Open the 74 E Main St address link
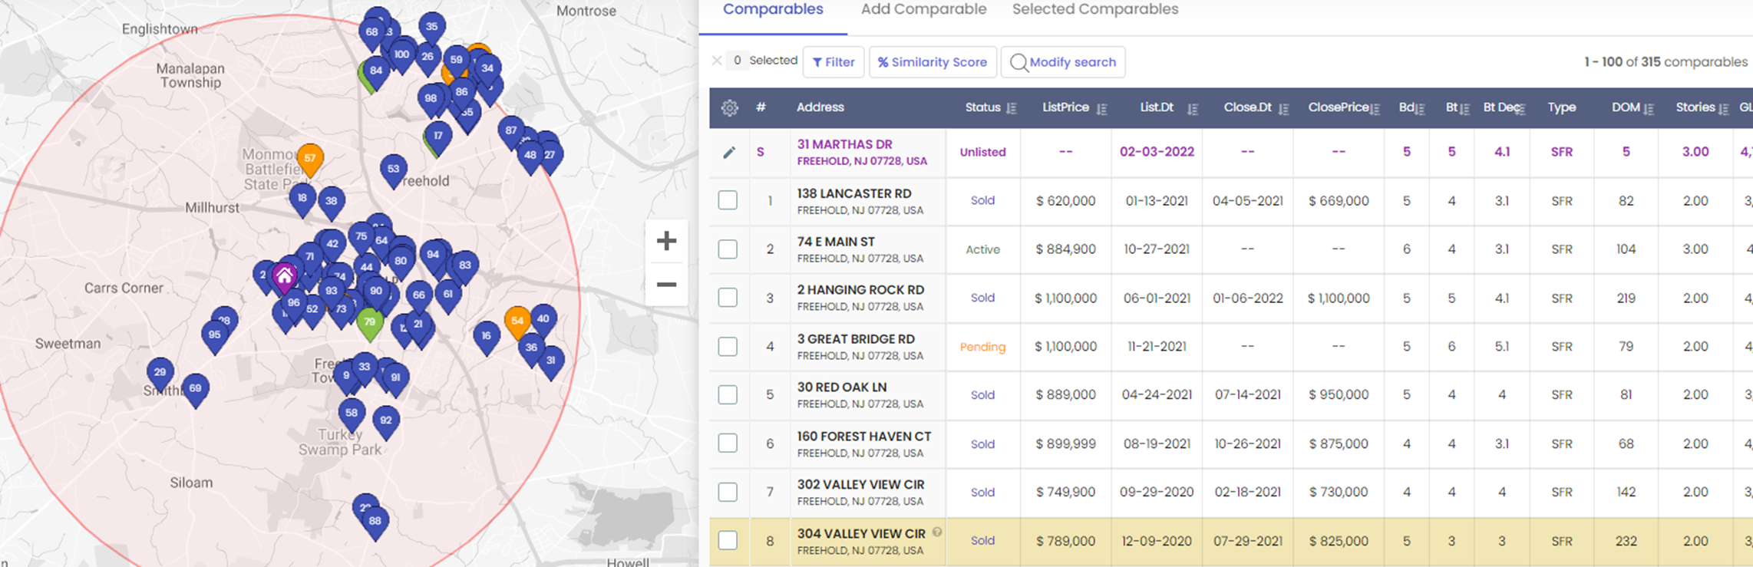 click(836, 242)
